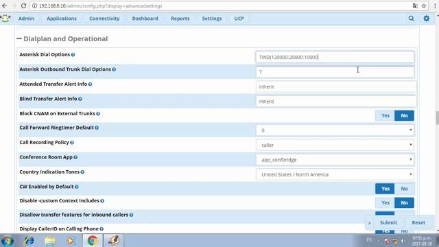The image size is (439, 247).
Task: Open the Call Forward Ringtimer Default dropdown
Action: (335, 130)
